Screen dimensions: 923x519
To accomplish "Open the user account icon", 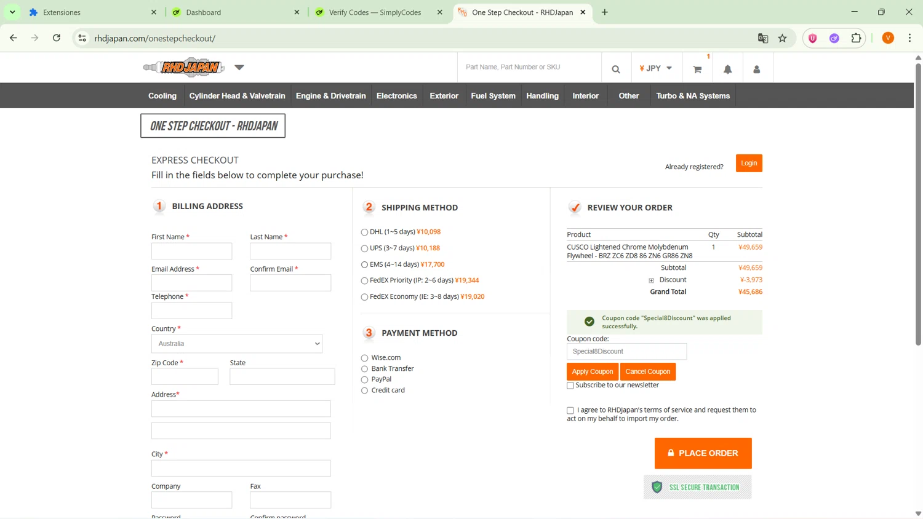I will pos(757,69).
